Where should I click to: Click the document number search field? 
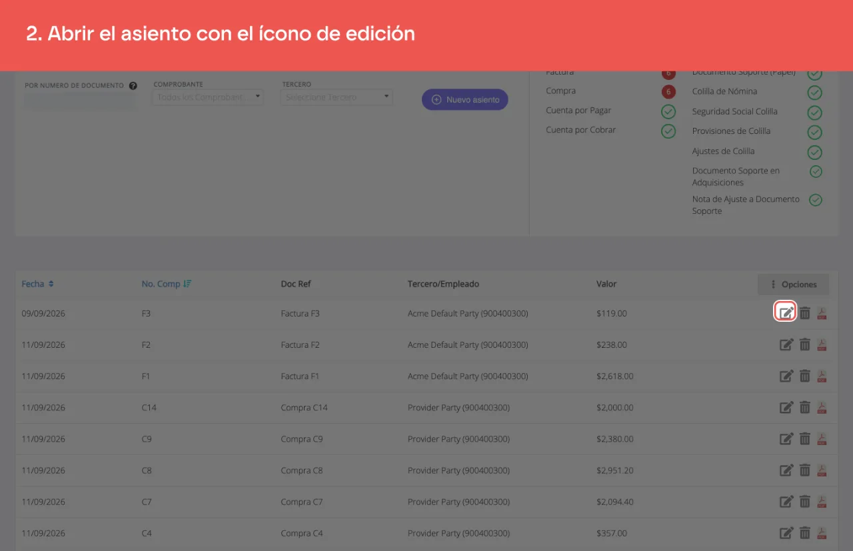coord(80,100)
